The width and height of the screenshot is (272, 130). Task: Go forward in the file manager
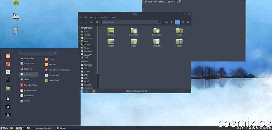tap(86, 22)
